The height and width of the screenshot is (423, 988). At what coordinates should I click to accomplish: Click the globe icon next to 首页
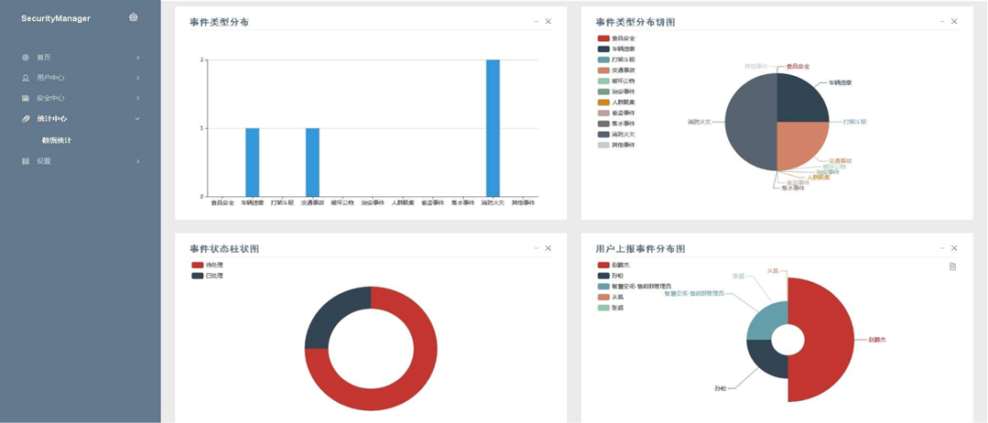click(26, 58)
